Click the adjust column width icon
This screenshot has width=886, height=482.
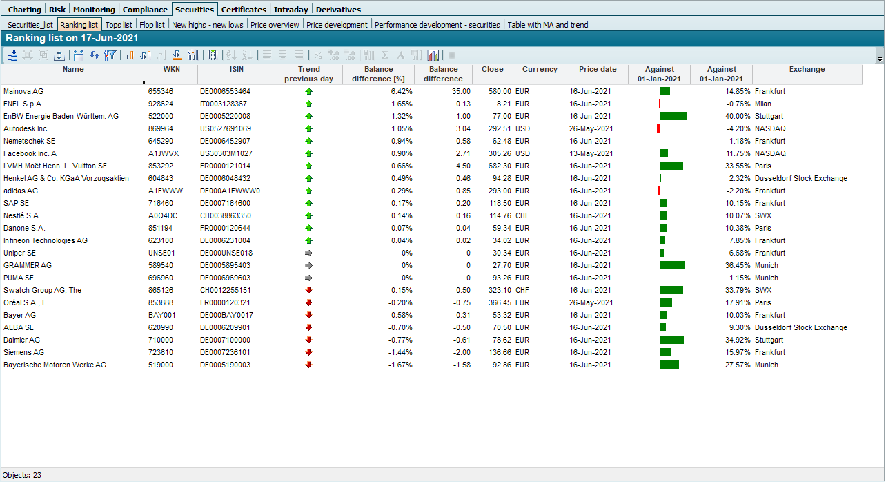click(78, 55)
